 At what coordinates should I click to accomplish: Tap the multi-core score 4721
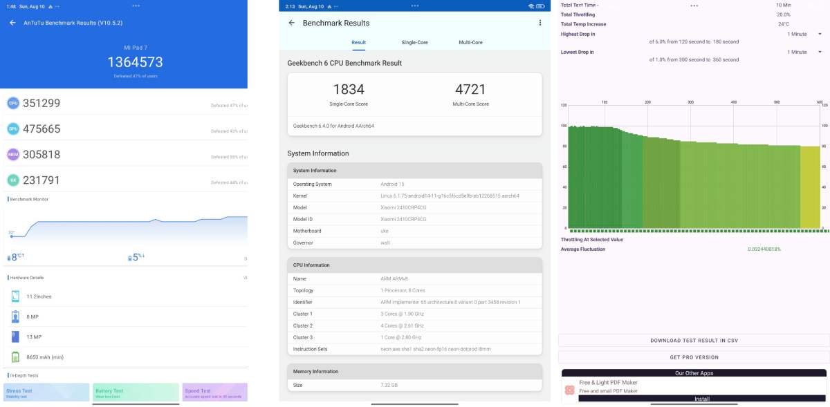pyautogui.click(x=470, y=89)
